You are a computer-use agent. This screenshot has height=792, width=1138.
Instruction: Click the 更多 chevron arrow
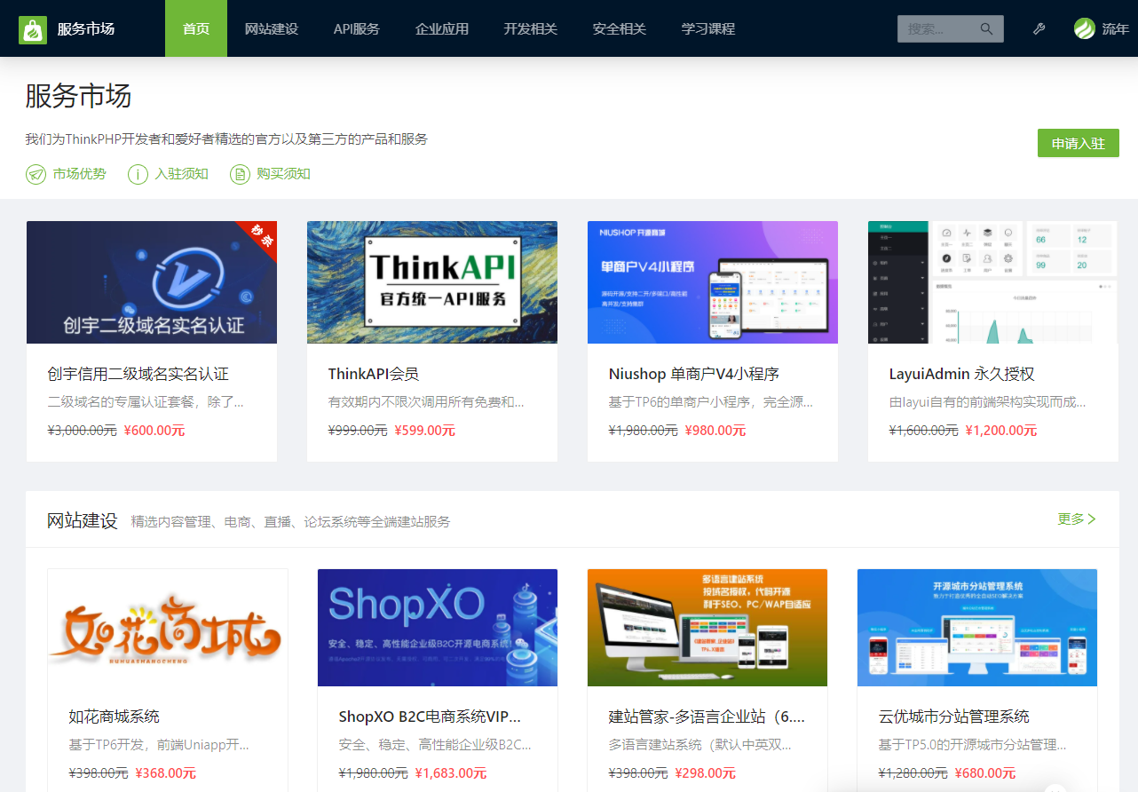[x=1092, y=519]
